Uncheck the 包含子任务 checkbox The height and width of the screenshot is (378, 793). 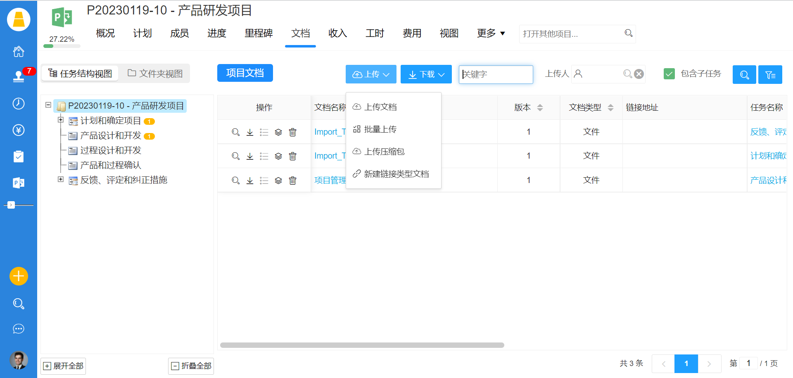(669, 74)
